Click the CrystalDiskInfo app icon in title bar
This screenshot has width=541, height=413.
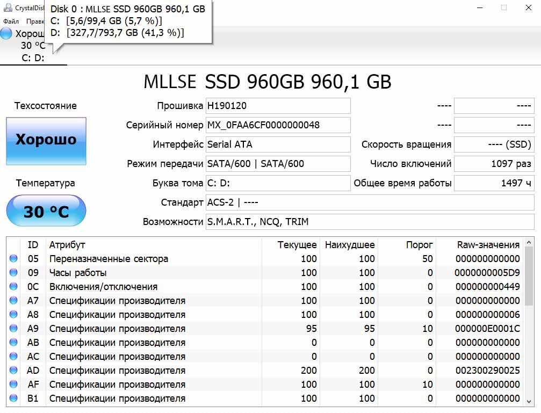[x=8, y=8]
